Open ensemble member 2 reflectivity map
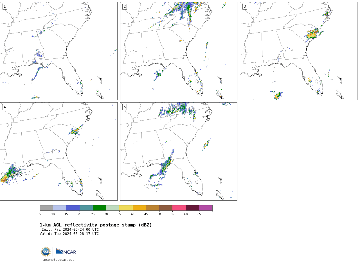Viewport: 360px width, 263px height. pos(179,51)
